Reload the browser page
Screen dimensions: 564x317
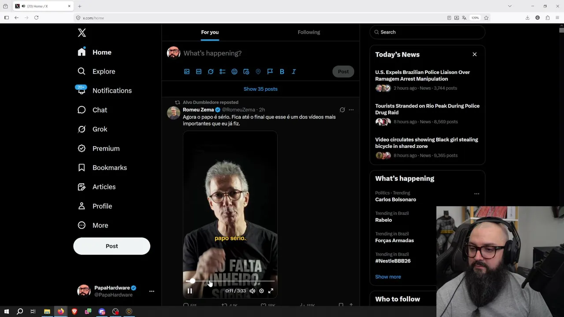coord(36,18)
